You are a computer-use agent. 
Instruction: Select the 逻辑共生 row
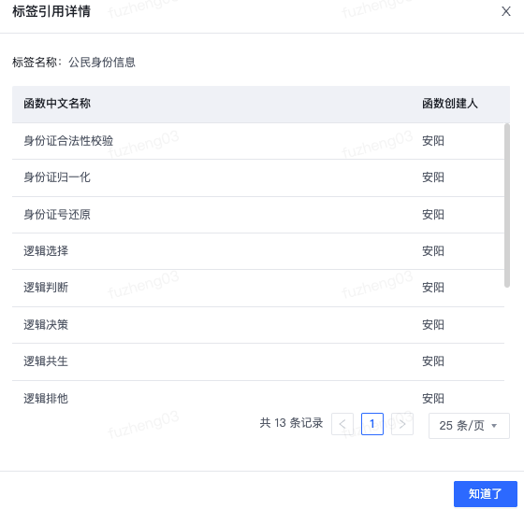(258, 361)
